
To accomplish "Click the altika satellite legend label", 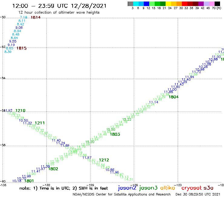I will (168, 188).
